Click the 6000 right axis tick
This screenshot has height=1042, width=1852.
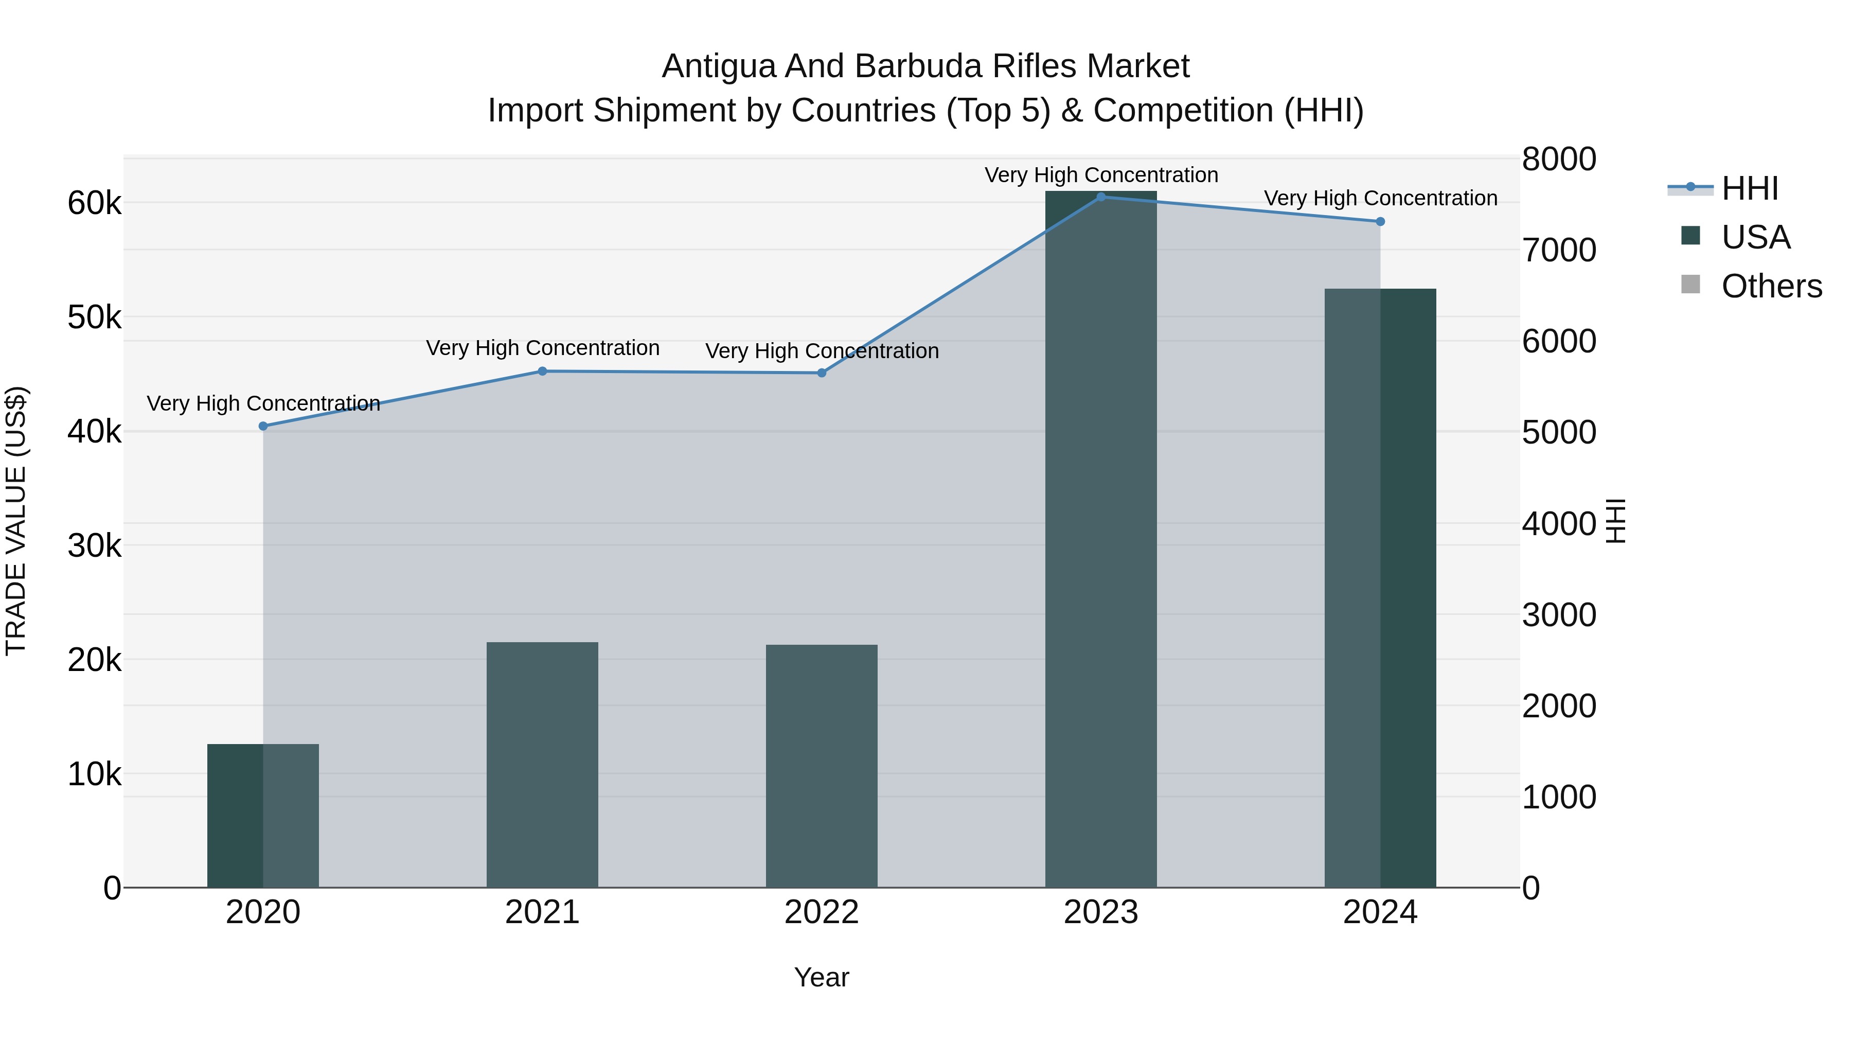[1559, 342]
